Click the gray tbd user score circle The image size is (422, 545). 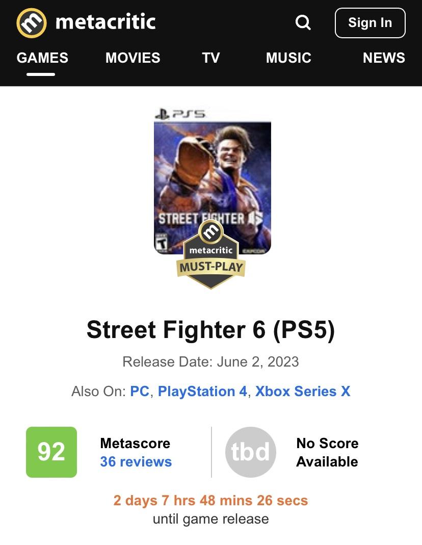(x=250, y=452)
